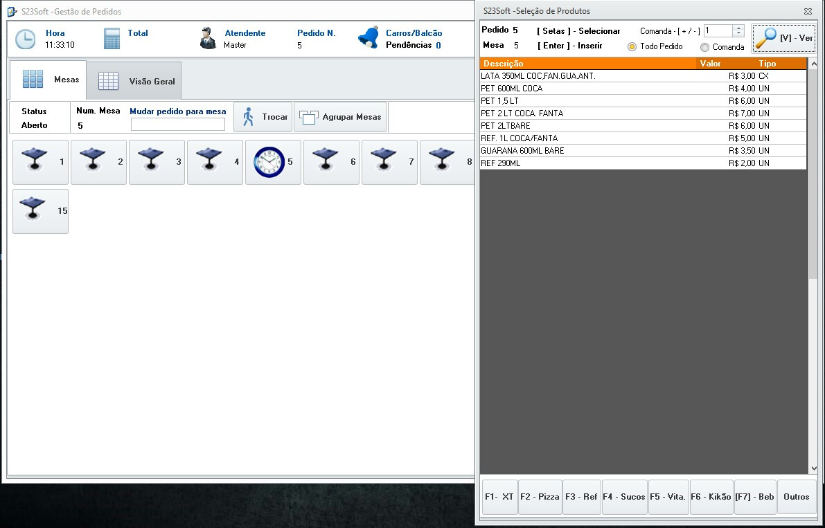Select PET 600ML COCA product row
The width and height of the screenshot is (825, 528).
pos(589,89)
